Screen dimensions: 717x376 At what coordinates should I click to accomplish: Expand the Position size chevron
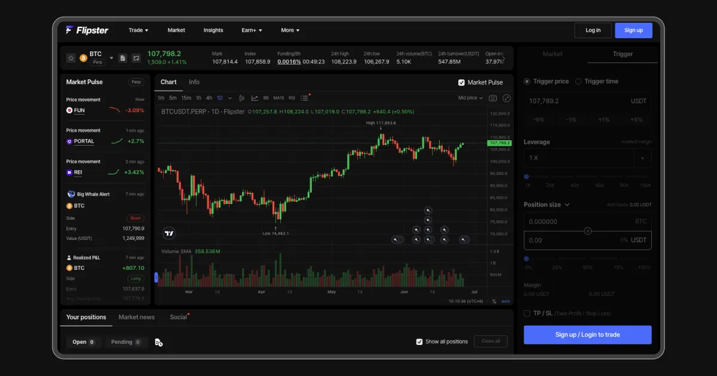coord(567,205)
